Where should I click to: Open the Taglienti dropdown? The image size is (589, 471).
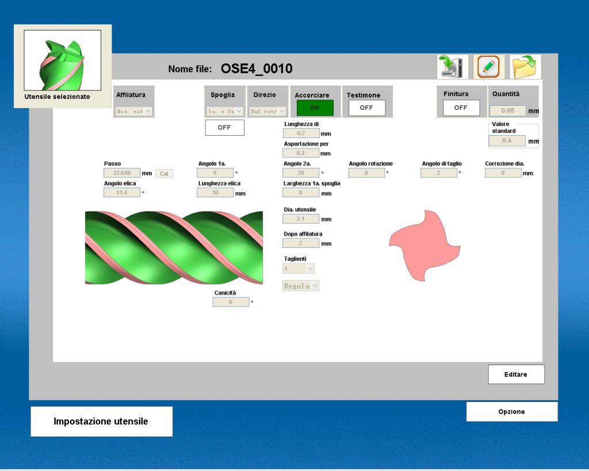(299, 268)
